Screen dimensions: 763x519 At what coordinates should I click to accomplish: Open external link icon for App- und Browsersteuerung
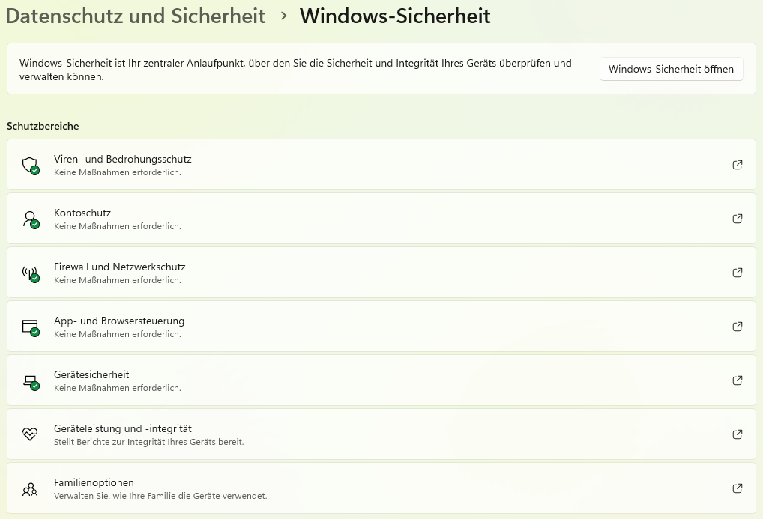(738, 327)
